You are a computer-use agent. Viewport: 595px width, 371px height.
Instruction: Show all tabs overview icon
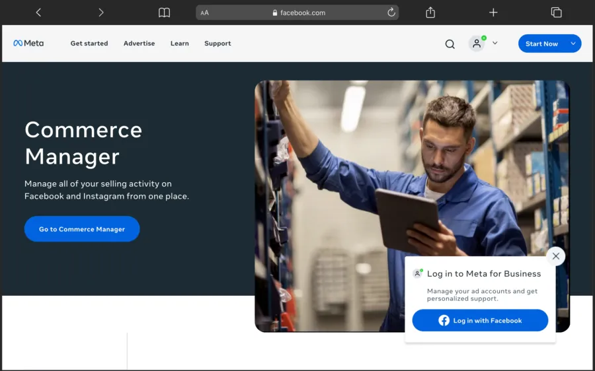coord(556,13)
